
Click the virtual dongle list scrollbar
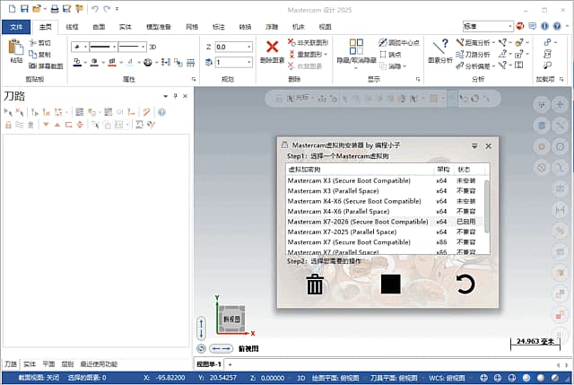[x=487, y=206]
